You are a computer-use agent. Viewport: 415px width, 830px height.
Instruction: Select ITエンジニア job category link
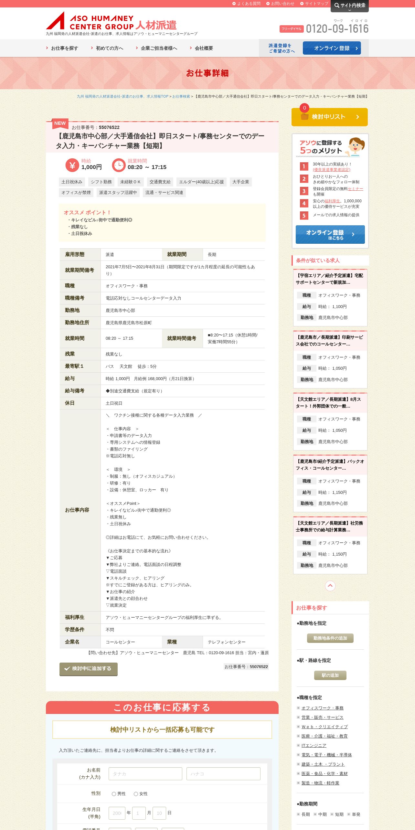tap(314, 745)
